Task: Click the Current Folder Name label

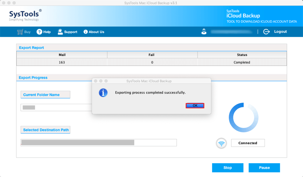Action: pos(45,95)
